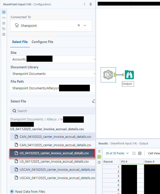The height and width of the screenshot is (194, 160).
Task: Click the Order # column header
Action: pos(152,162)
